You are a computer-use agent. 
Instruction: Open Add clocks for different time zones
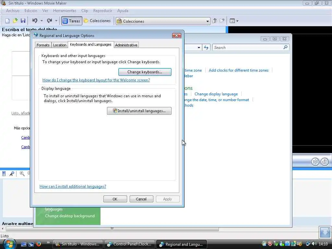tap(239, 70)
